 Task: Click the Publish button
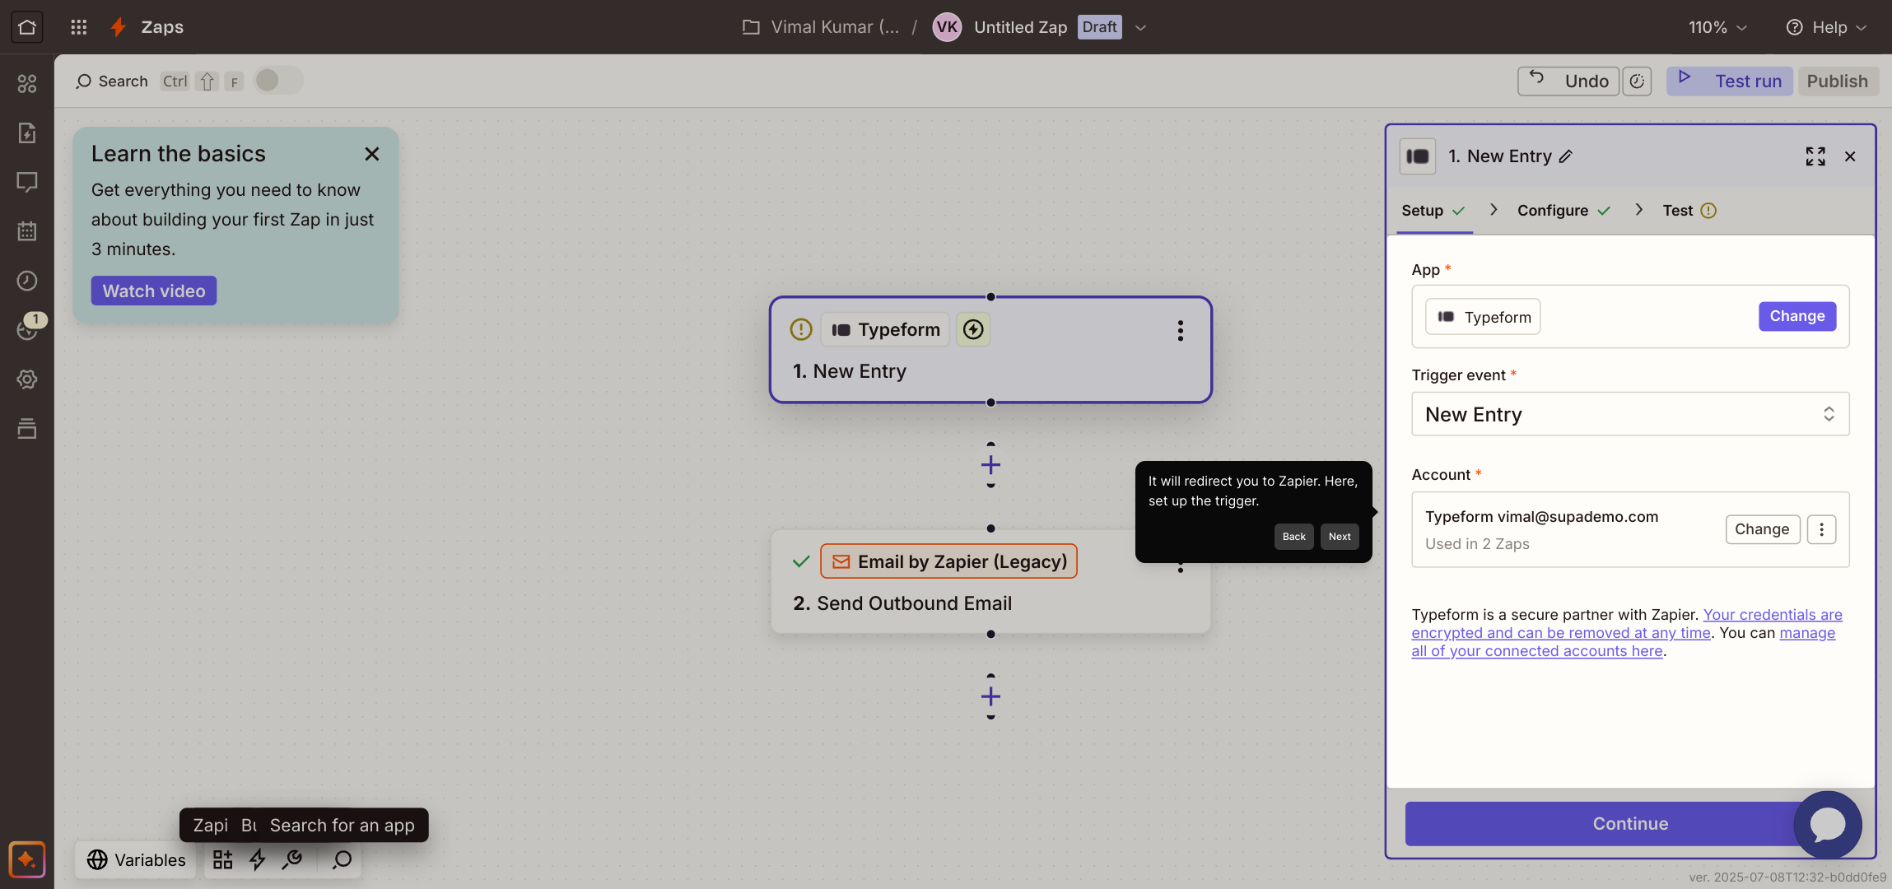[1838, 81]
